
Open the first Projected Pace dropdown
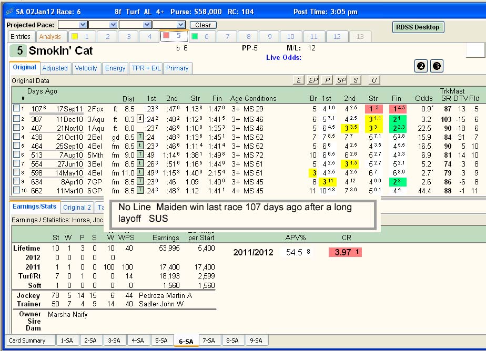point(83,25)
